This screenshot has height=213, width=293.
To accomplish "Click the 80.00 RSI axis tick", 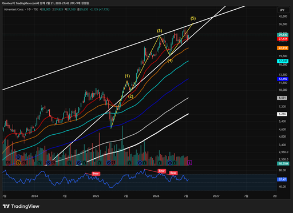I will 282,170.
